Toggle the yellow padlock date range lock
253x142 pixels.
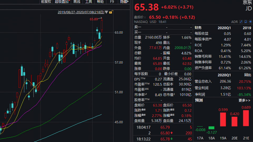click(x=110, y=12)
